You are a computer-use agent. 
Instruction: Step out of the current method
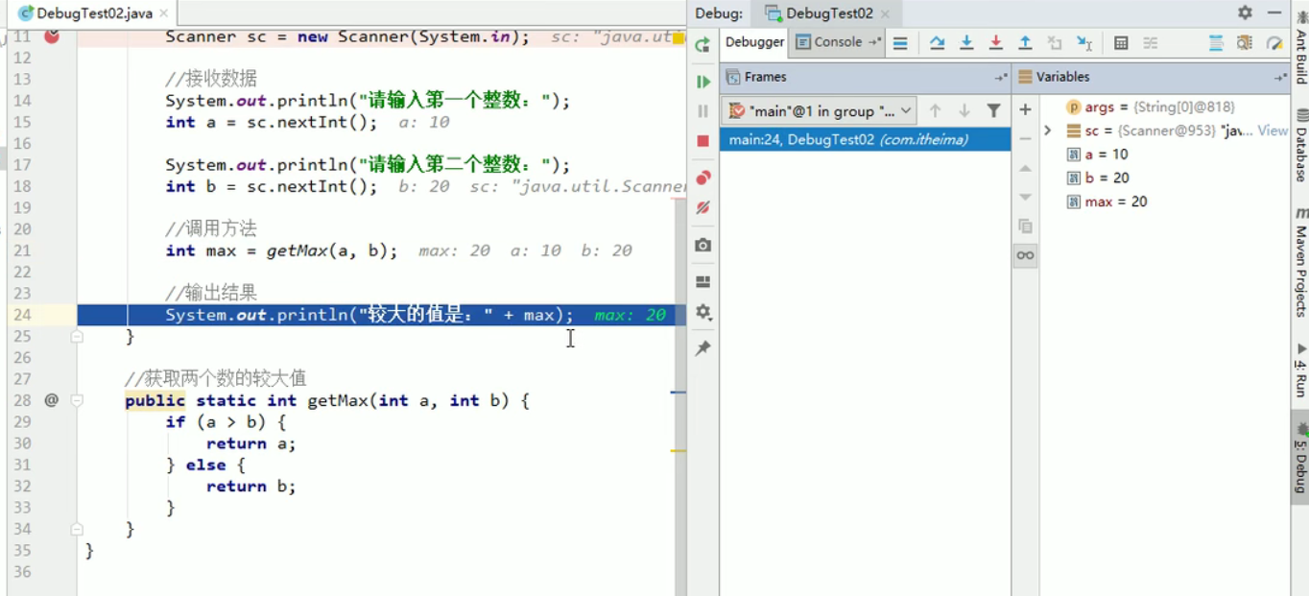click(1025, 42)
